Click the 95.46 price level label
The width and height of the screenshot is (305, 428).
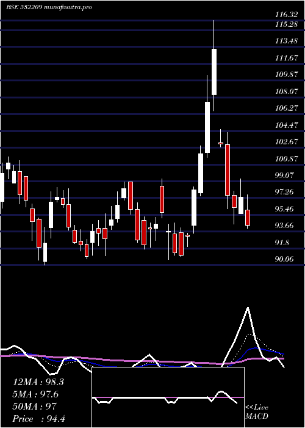(285, 209)
